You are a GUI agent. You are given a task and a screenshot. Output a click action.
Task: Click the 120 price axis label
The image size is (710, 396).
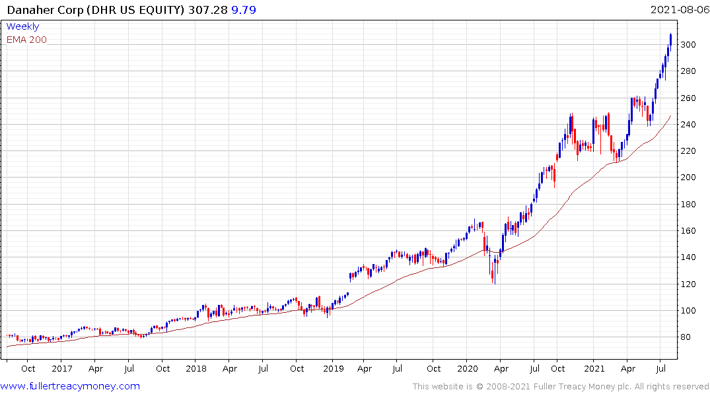click(x=688, y=284)
